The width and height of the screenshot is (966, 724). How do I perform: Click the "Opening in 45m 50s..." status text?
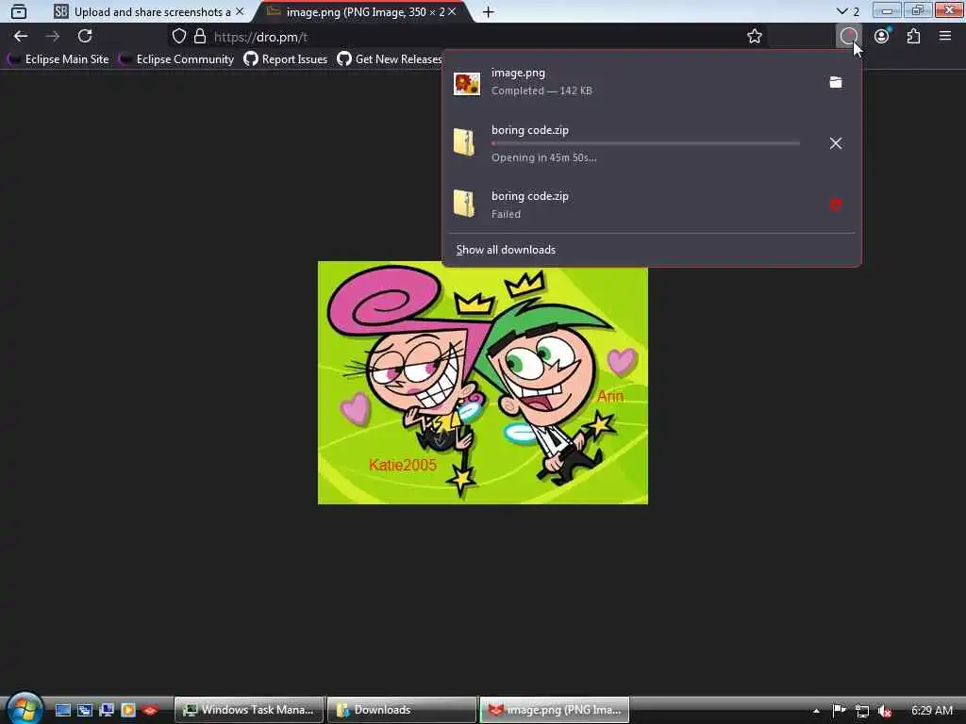tap(543, 157)
